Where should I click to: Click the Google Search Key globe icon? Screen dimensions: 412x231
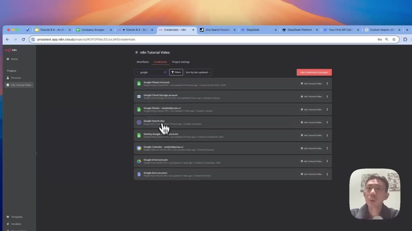[x=139, y=122]
